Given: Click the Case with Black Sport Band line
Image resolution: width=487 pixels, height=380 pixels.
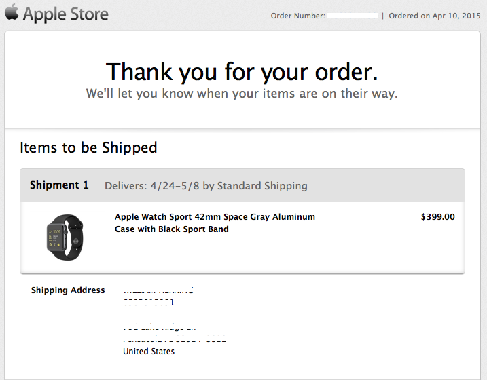Looking at the screenshot, I should (x=172, y=229).
